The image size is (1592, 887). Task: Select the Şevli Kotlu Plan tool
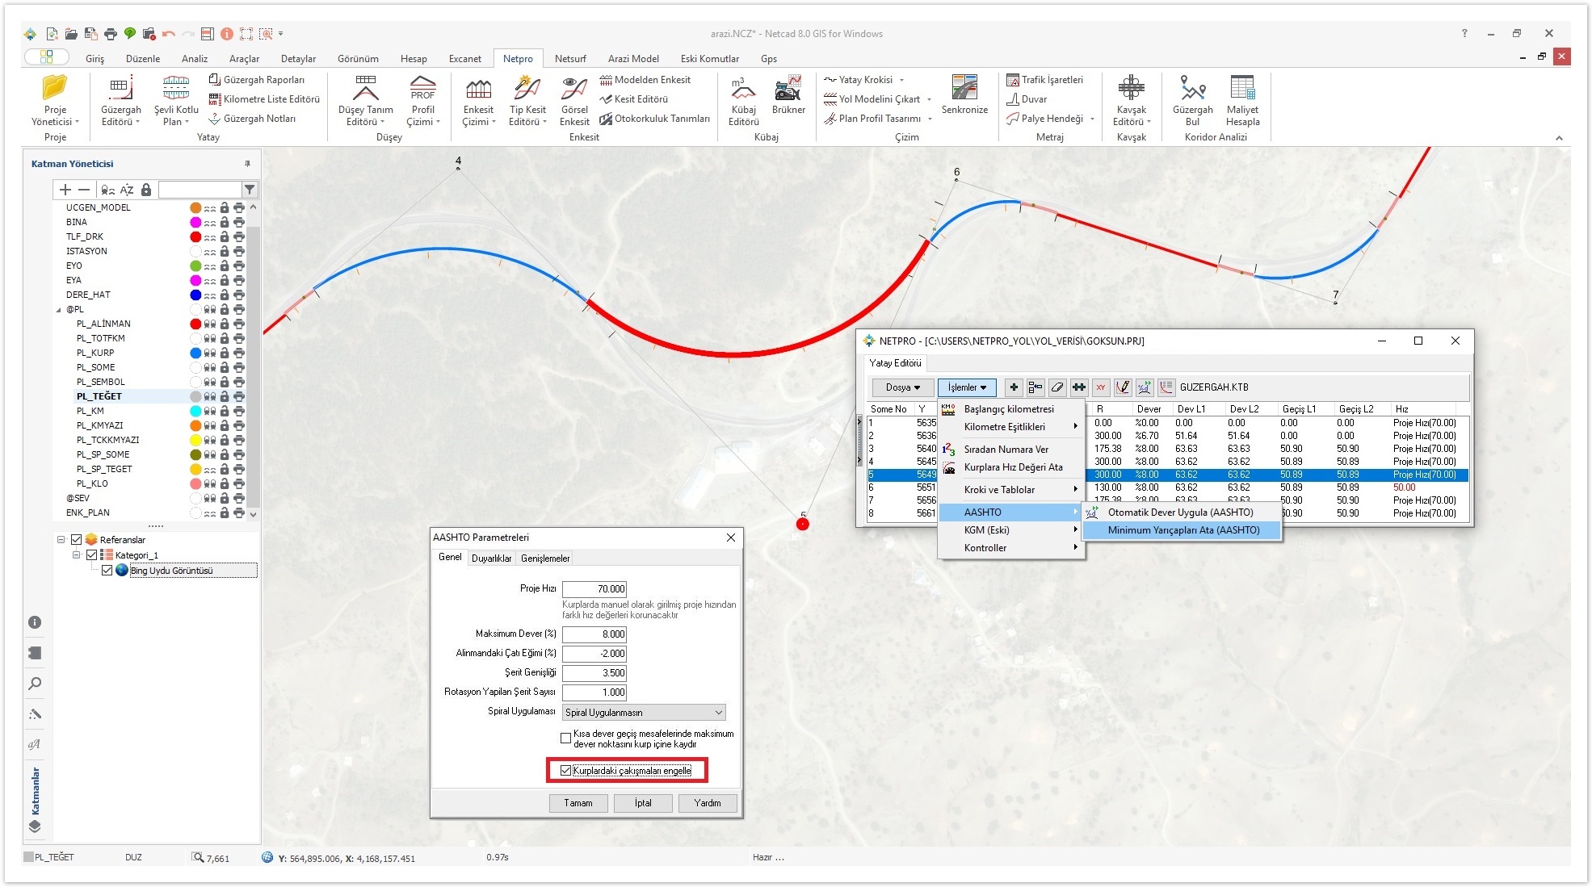click(x=176, y=100)
